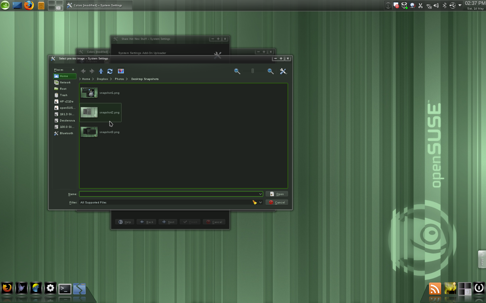Open RSS feed widget icon
Image resolution: width=486 pixels, height=303 pixels.
(x=435, y=288)
